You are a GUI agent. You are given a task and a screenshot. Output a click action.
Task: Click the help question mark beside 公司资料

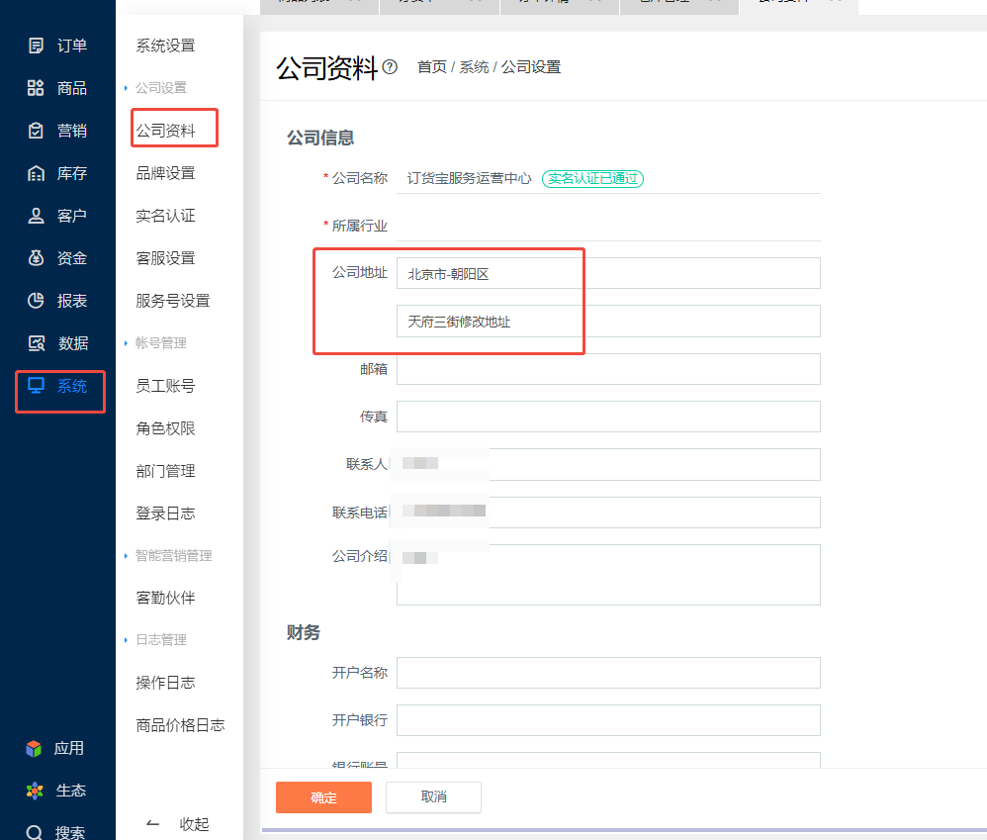click(390, 66)
